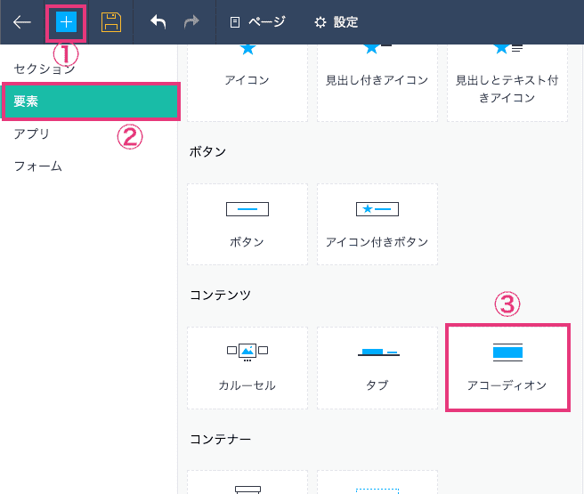Open the フォーム category
This screenshot has width=584, height=494.
point(37,166)
